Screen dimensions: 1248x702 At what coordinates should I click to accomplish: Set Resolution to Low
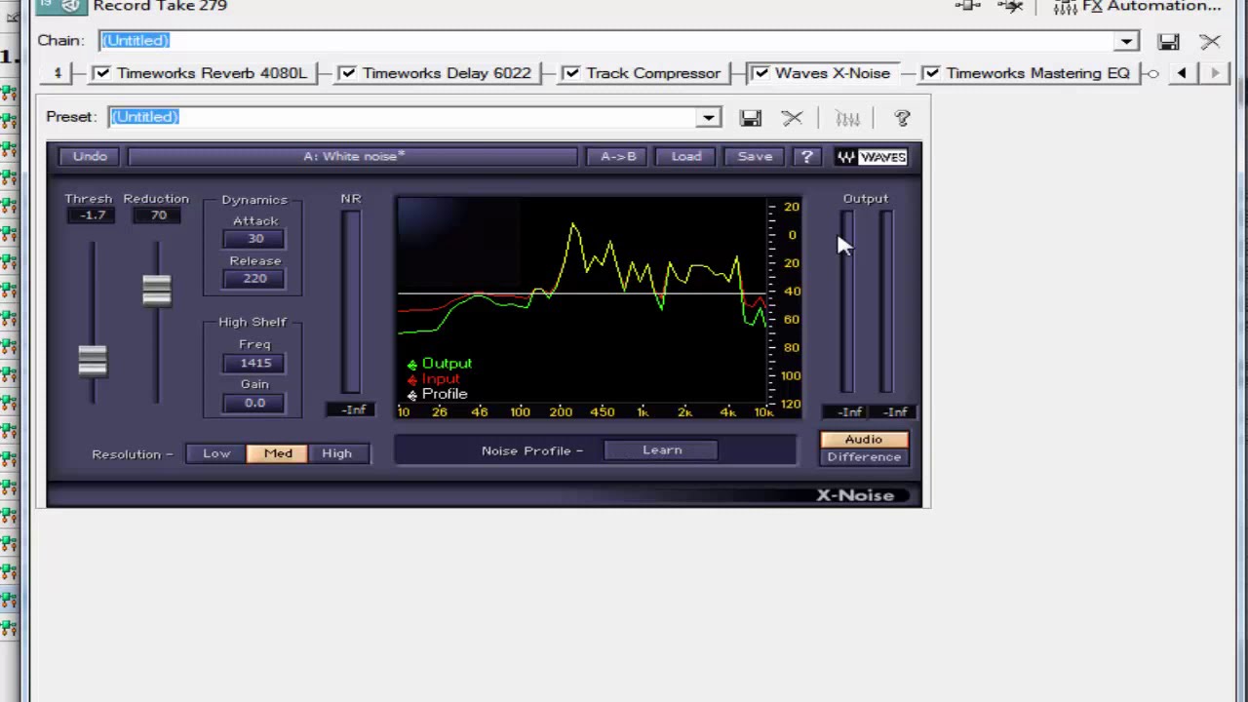click(216, 453)
